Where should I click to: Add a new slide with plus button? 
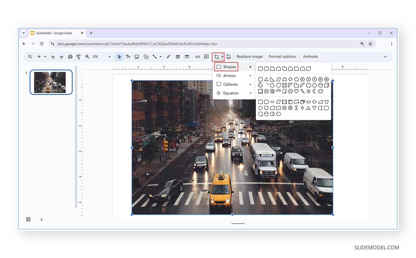coord(39,57)
